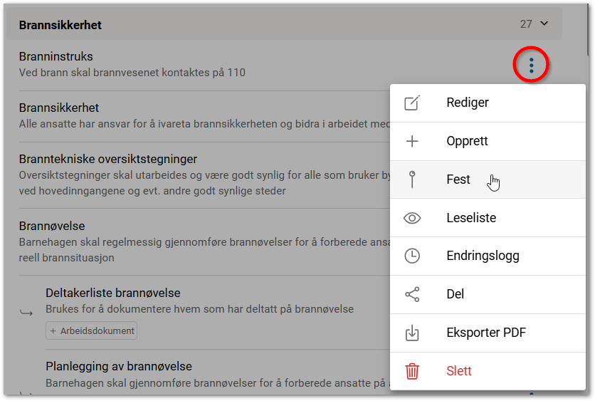Image resolution: width=595 pixels, height=401 pixels.
Task: Click the share icon beside Del
Action: 412,294
